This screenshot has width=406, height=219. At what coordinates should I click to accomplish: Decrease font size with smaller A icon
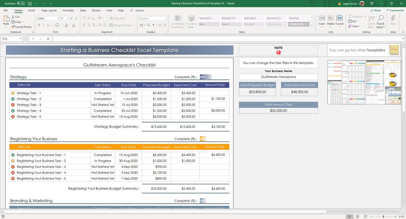pyautogui.click(x=76, y=18)
